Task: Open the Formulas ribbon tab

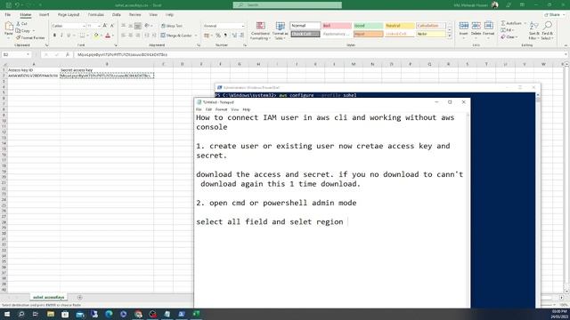Action: (x=96, y=15)
